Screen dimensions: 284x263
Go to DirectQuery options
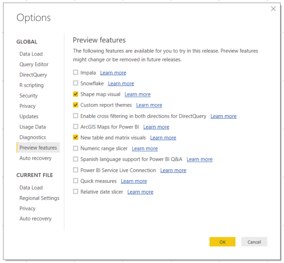pos(33,75)
